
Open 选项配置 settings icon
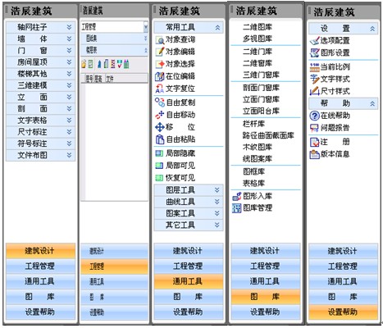point(315,41)
